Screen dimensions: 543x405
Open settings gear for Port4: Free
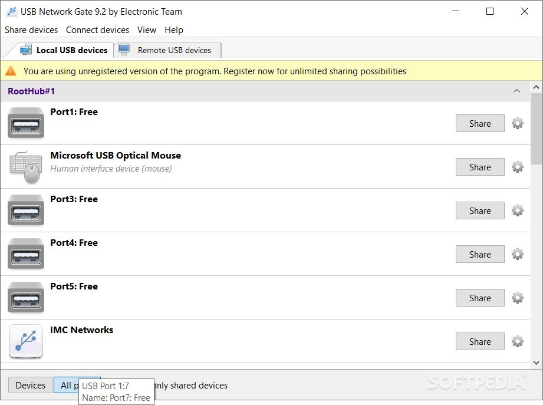[x=518, y=254]
